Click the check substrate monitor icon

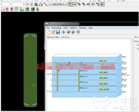[78, 32]
